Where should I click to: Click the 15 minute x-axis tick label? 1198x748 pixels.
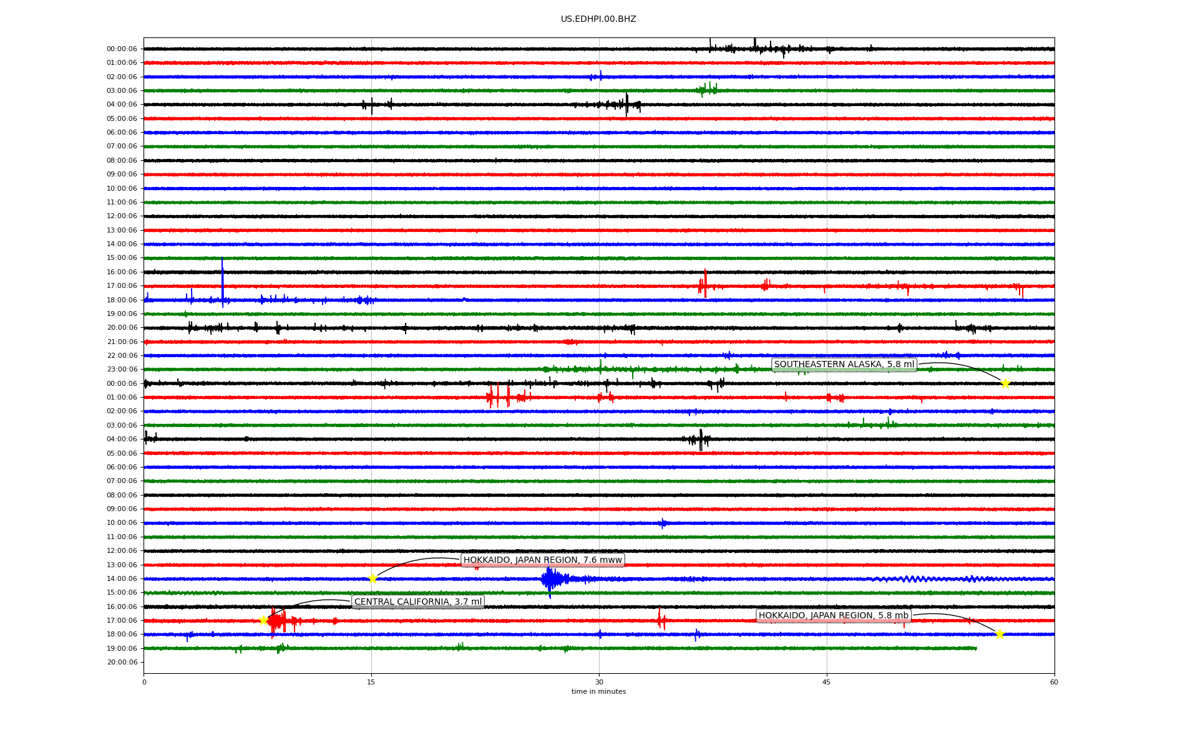(371, 682)
